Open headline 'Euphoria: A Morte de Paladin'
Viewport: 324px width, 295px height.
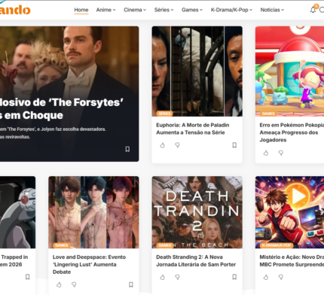(x=193, y=129)
